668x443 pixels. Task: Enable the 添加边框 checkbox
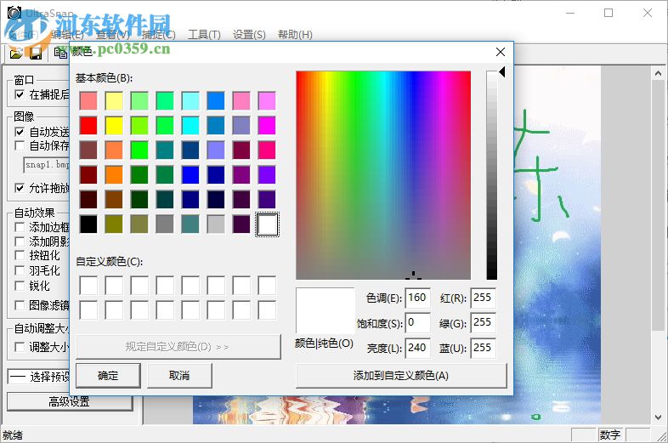(20, 227)
